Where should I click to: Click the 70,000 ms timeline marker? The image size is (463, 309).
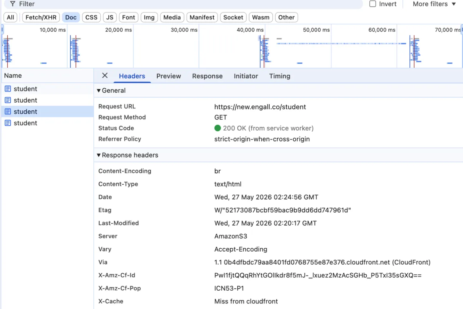[x=448, y=30]
